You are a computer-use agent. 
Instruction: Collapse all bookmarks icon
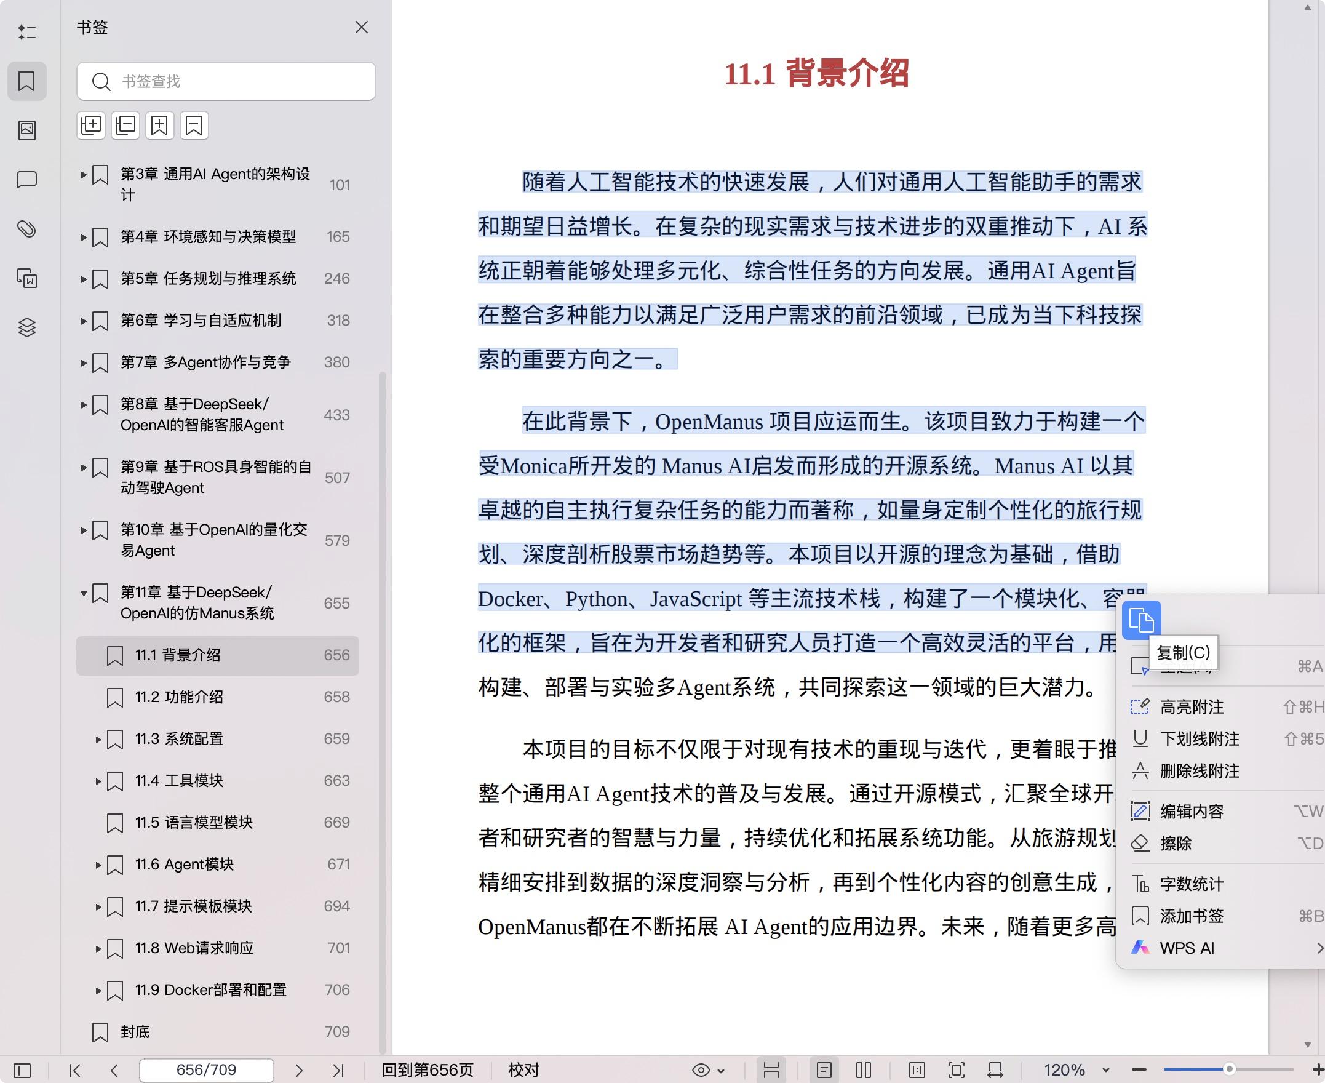coord(125,126)
